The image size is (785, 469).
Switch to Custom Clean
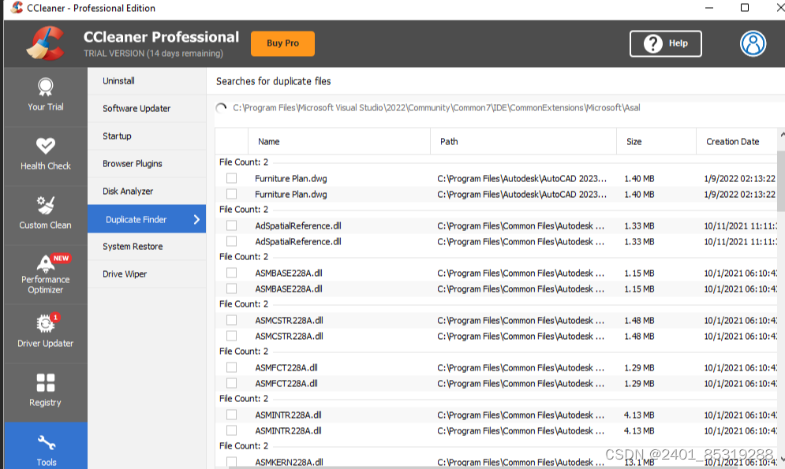tap(45, 213)
